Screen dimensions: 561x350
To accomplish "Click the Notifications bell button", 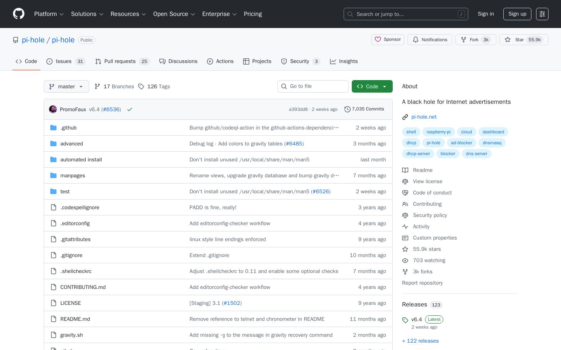I will (430, 40).
